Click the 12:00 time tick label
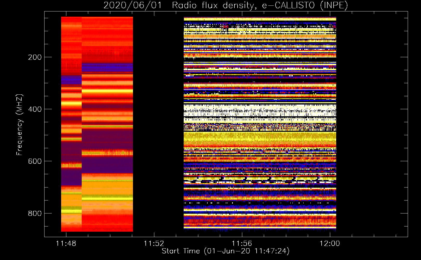 pos(330,244)
